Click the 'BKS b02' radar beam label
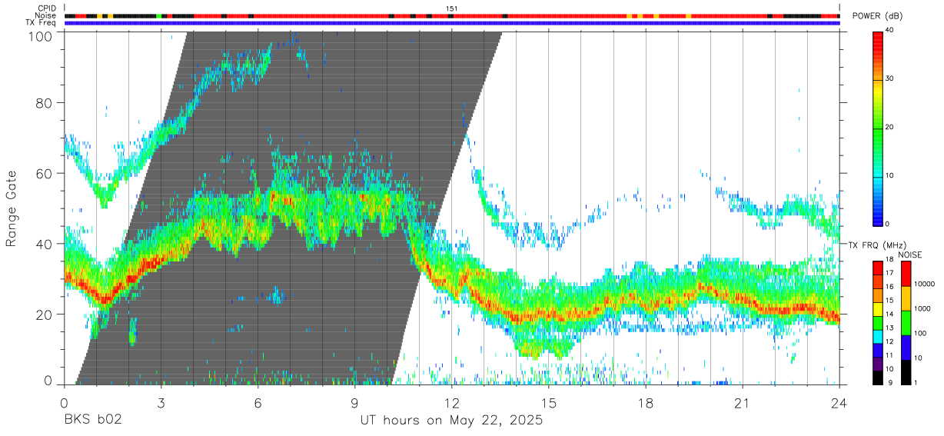Screen dimensions: 944x436 click(x=92, y=421)
